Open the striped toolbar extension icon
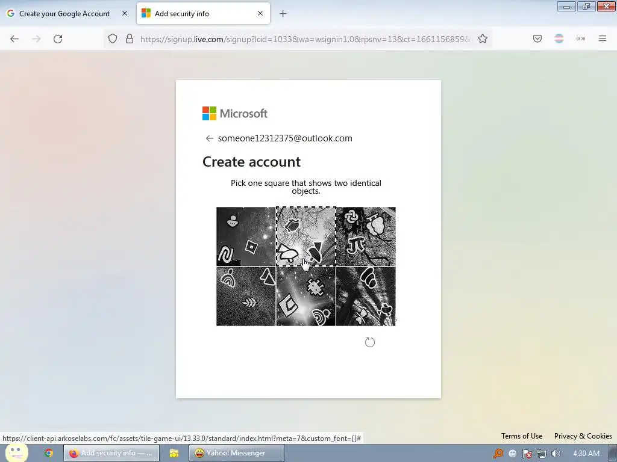Image resolution: width=617 pixels, height=462 pixels. point(559,38)
